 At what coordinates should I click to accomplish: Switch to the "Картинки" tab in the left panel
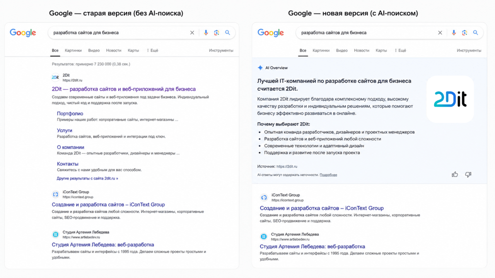tap(73, 51)
